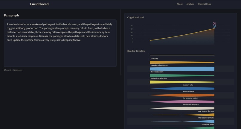Click the 'a full-scale response' label
Viewport: 241px width, 129px height.
tap(190, 105)
